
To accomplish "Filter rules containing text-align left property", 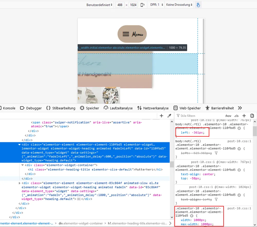I will (x=216, y=200).
